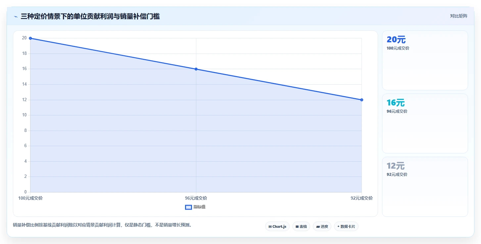This screenshot has width=481, height=244.
Task: Click the 100元成交价 card caption
Action: [x=398, y=48]
